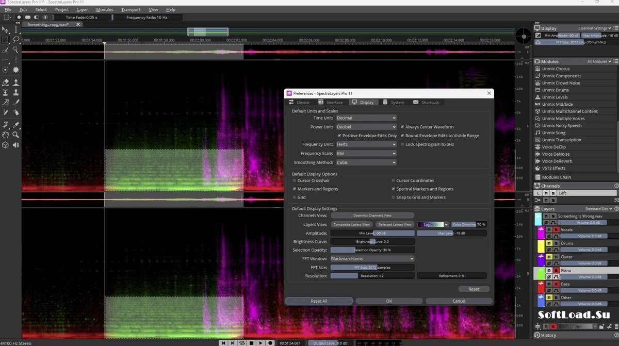
Task: Open the FFT Window dropdown
Action: click(372, 258)
